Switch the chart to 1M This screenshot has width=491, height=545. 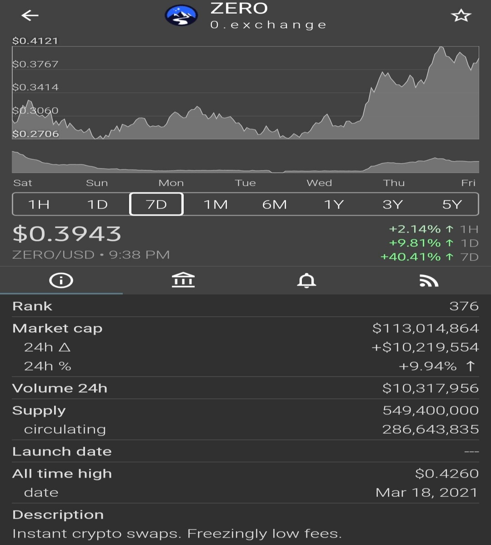pyautogui.click(x=215, y=204)
